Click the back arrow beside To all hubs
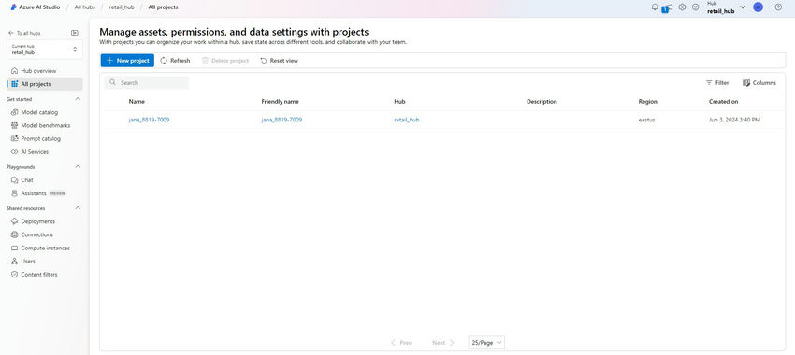 point(11,33)
